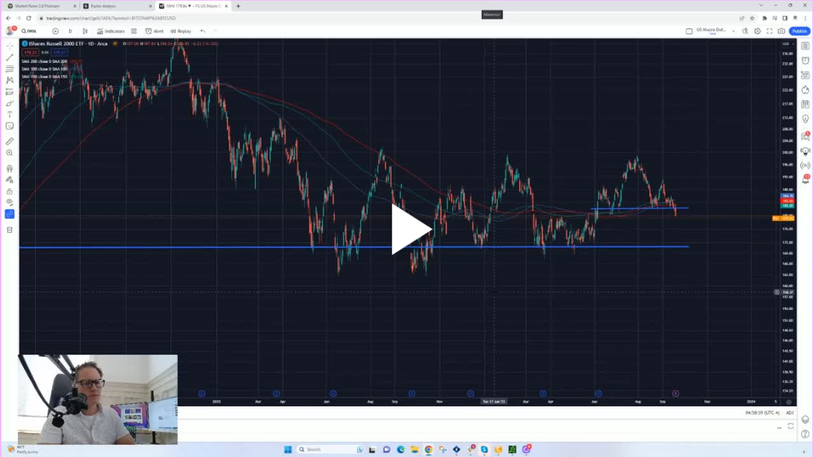
Task: Play the video with center play button
Action: pos(411,228)
